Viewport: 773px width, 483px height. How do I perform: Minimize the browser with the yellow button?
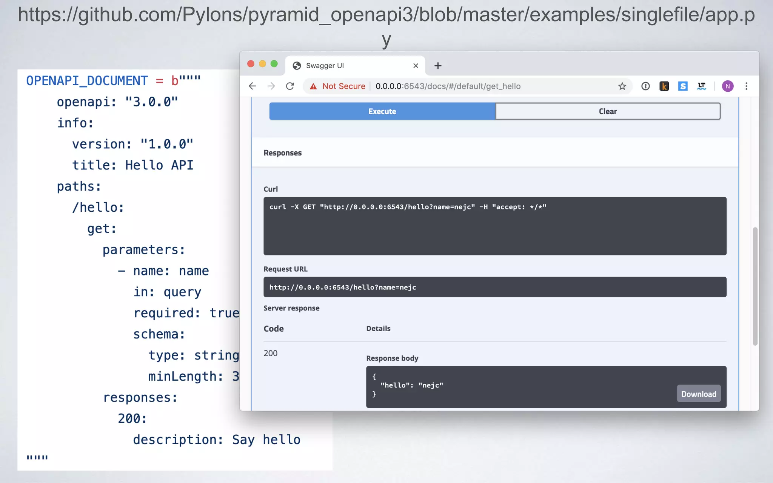[263, 64]
